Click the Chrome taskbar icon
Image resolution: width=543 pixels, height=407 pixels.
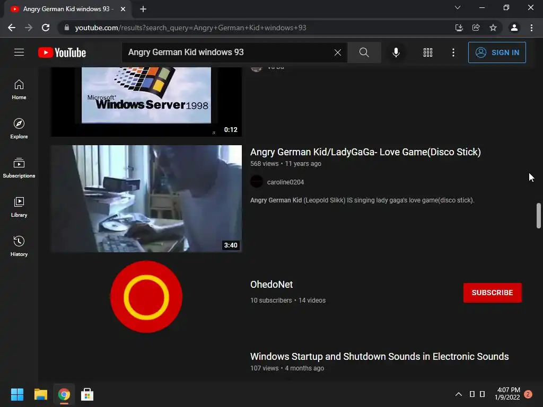tap(64, 394)
